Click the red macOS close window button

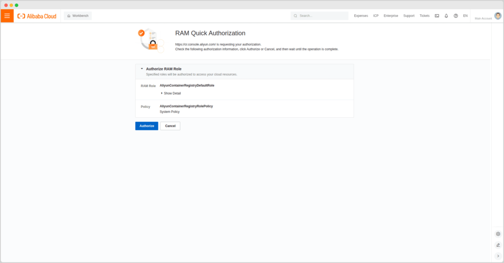[x=6, y=5]
